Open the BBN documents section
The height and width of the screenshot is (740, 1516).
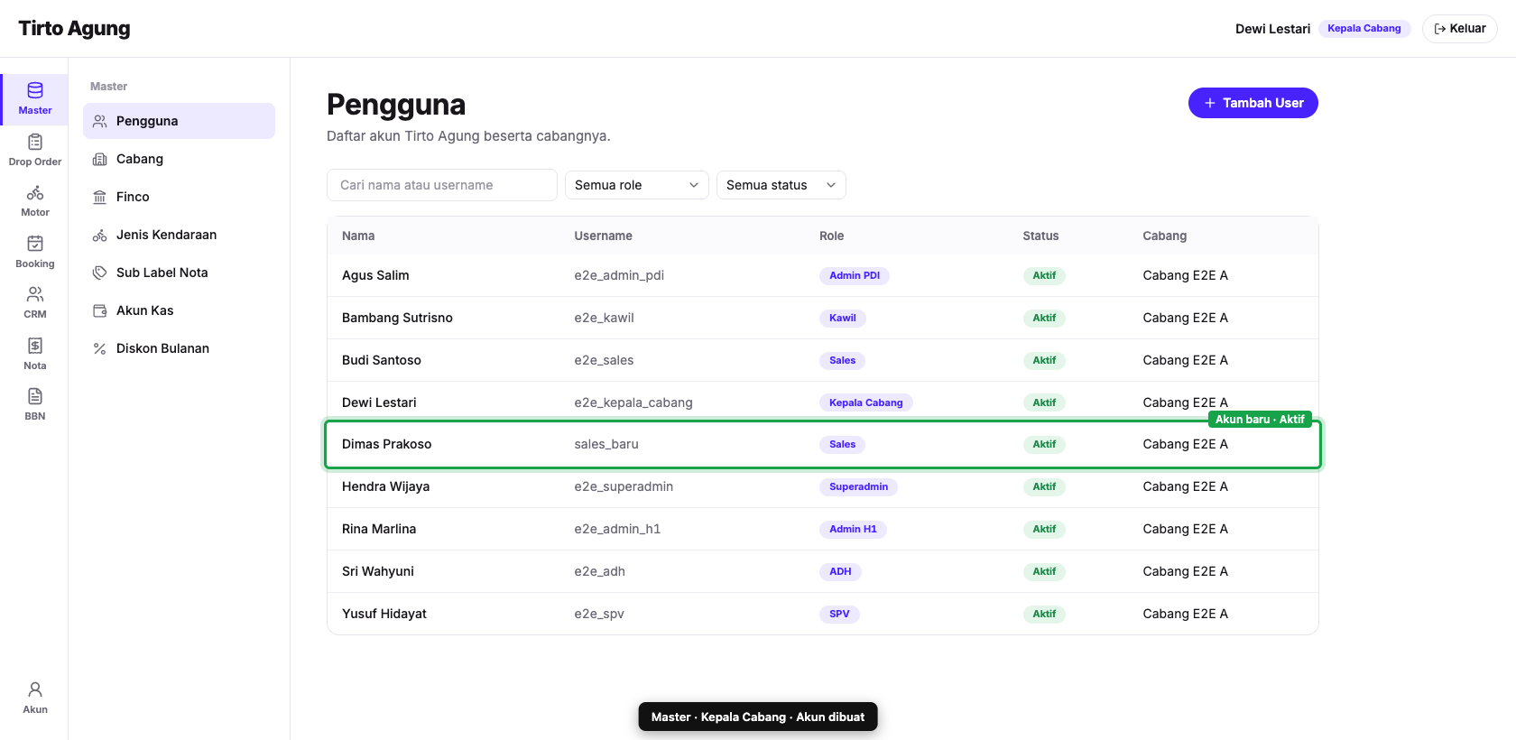point(35,405)
